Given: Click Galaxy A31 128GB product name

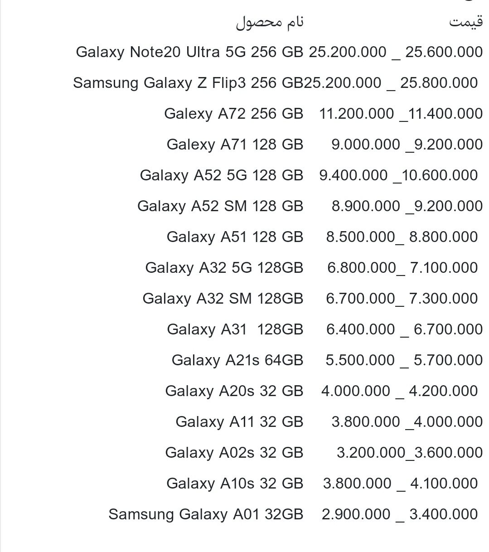Looking at the screenshot, I should pos(235,329).
